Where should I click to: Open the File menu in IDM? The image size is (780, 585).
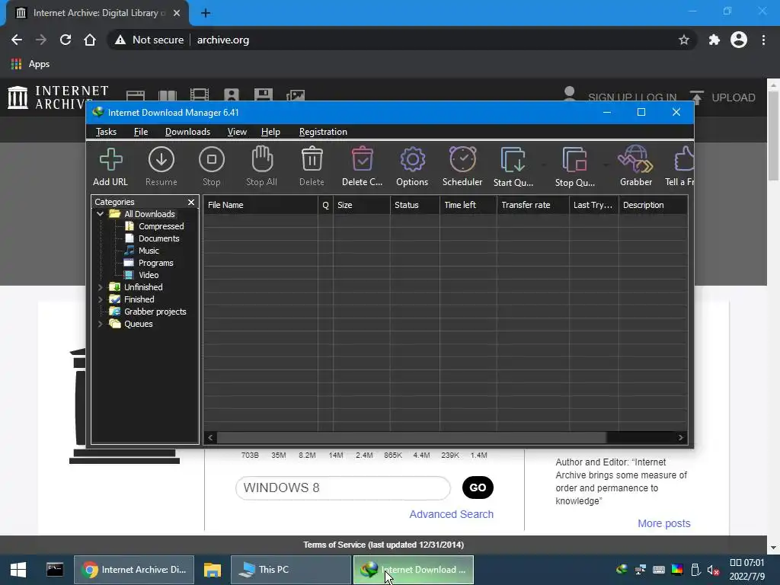tap(141, 132)
